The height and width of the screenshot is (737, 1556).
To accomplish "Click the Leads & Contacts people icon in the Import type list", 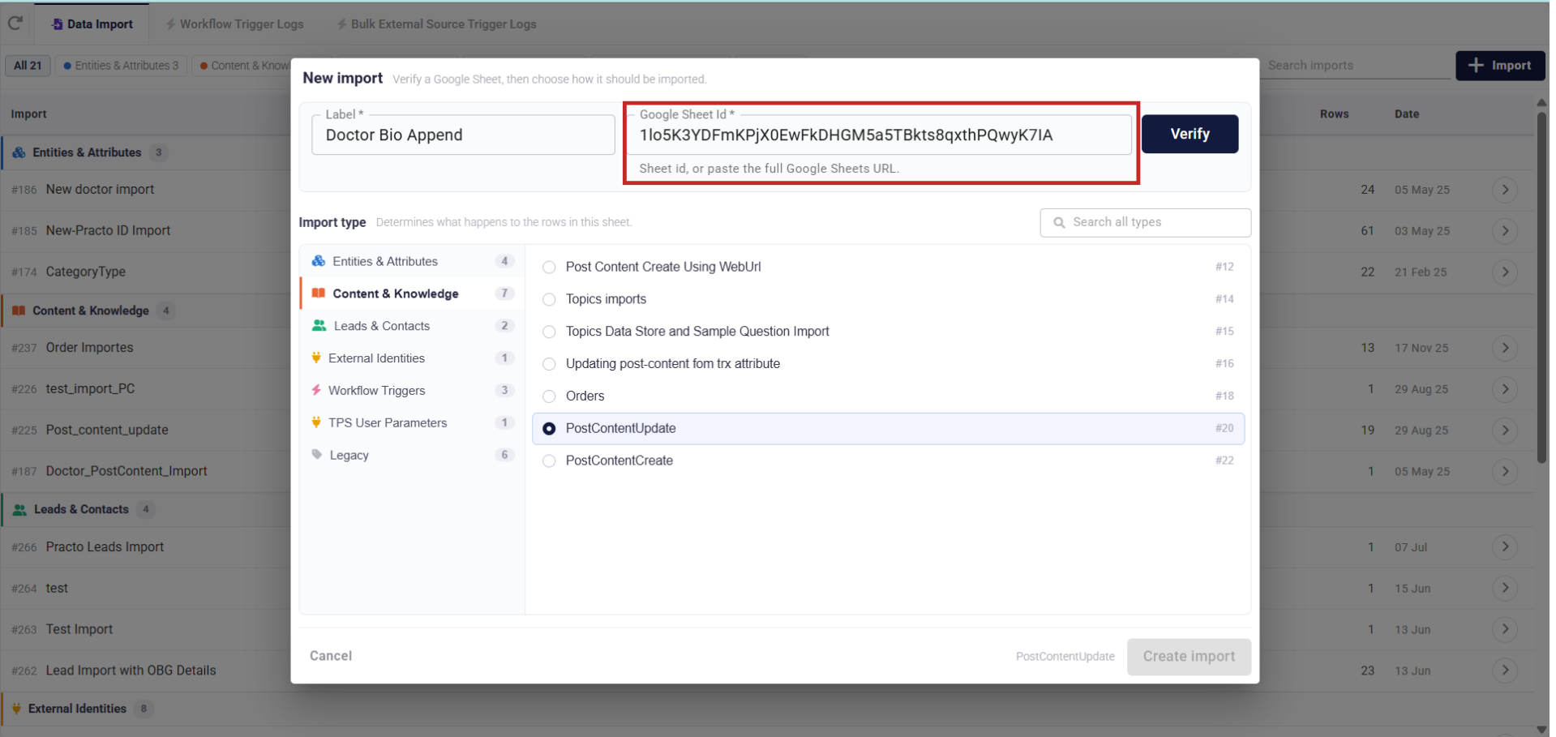I will [319, 326].
